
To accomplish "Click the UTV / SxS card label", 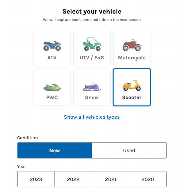I will [x=92, y=58].
